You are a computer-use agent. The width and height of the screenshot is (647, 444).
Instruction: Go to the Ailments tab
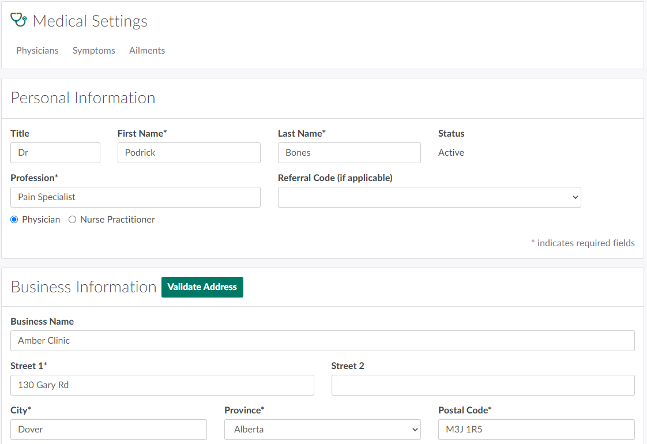tap(147, 51)
